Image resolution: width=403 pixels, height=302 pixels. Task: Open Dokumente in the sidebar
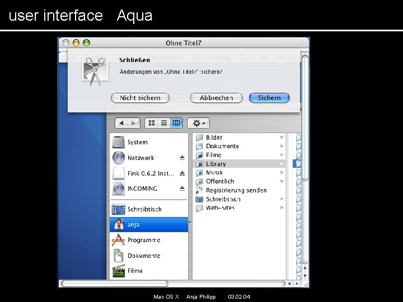coord(149,256)
